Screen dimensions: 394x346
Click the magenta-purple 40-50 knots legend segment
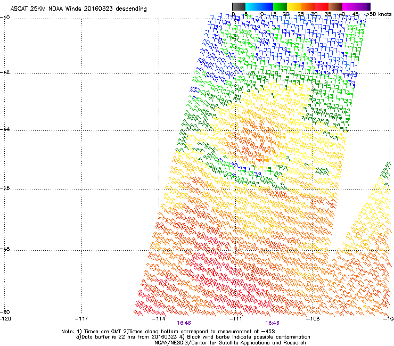coord(356,6)
